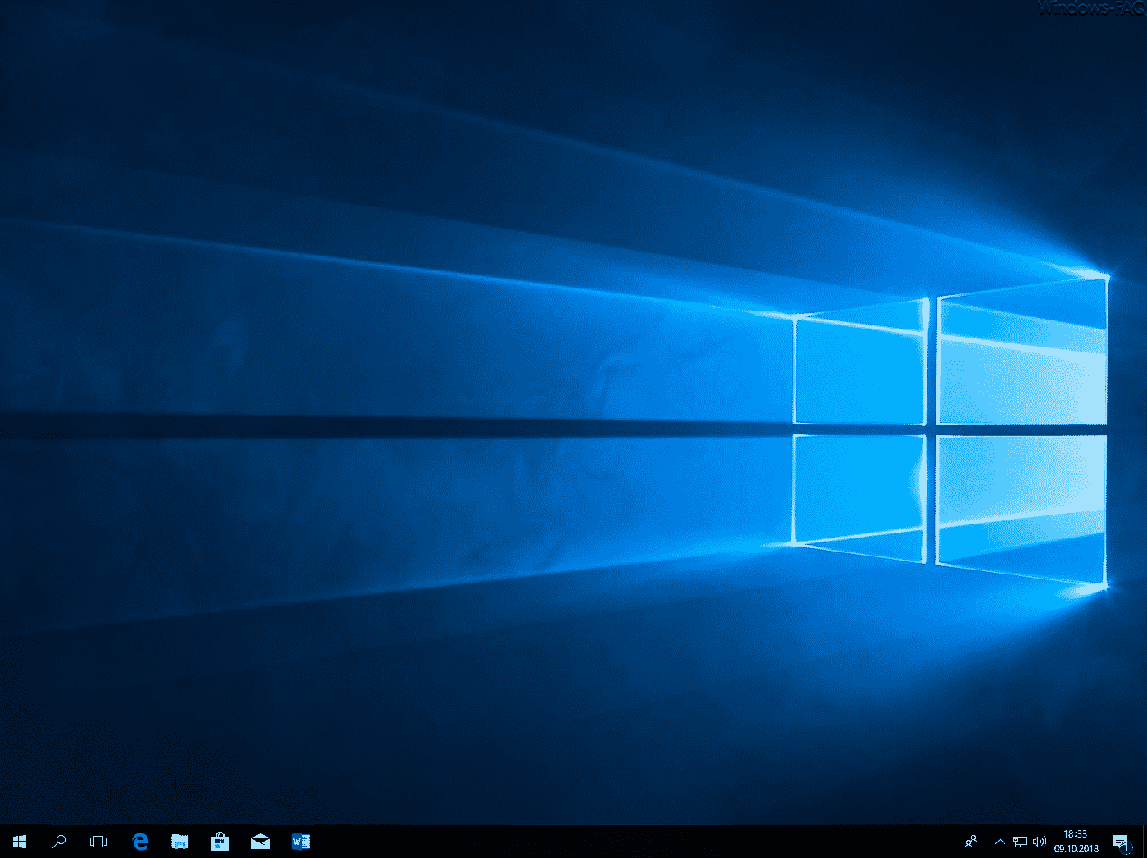Open File Explorer from taskbar
Viewport: 1147px width, 858px height.
pyautogui.click(x=180, y=842)
